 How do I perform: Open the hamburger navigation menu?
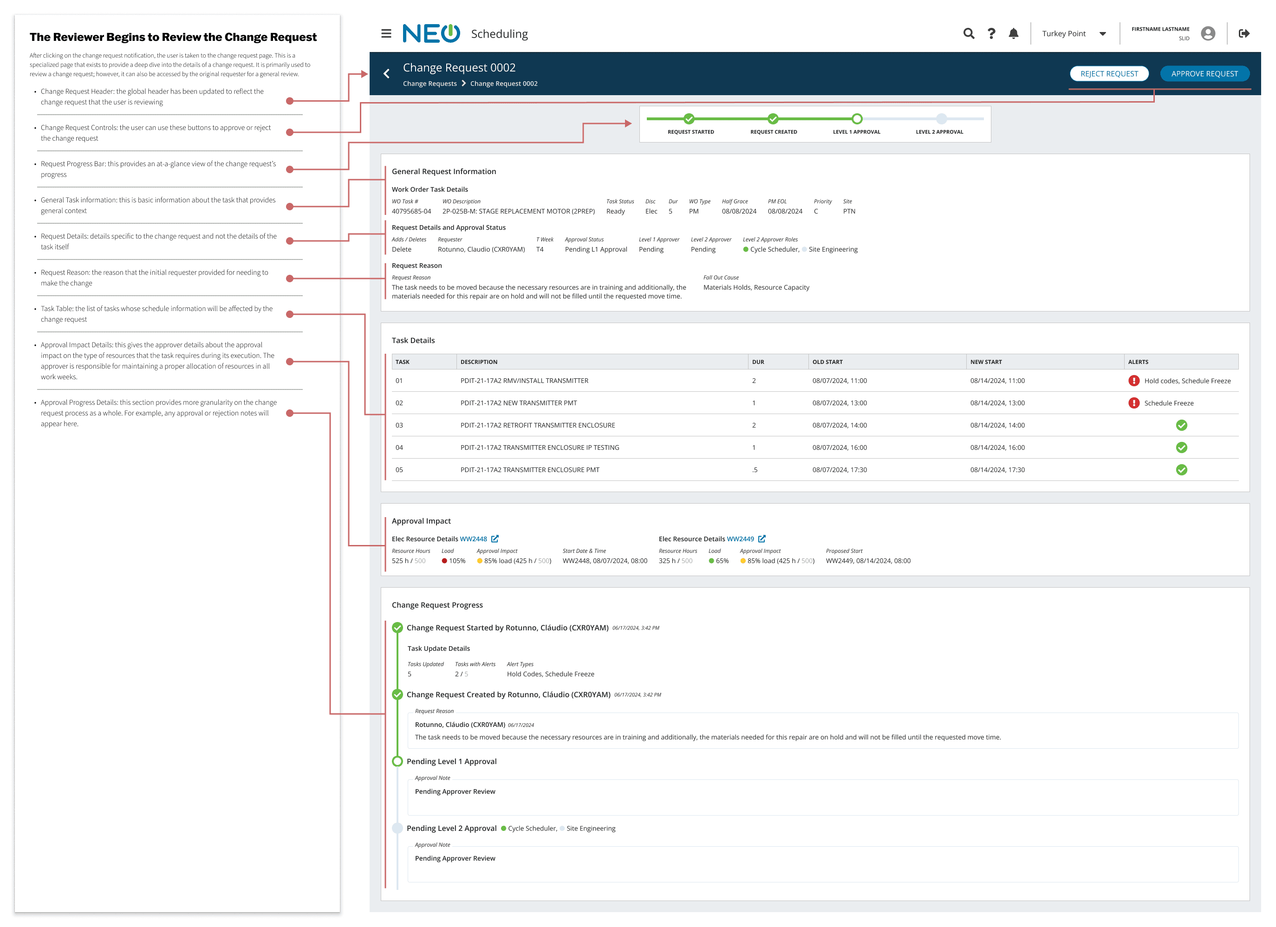click(x=386, y=34)
